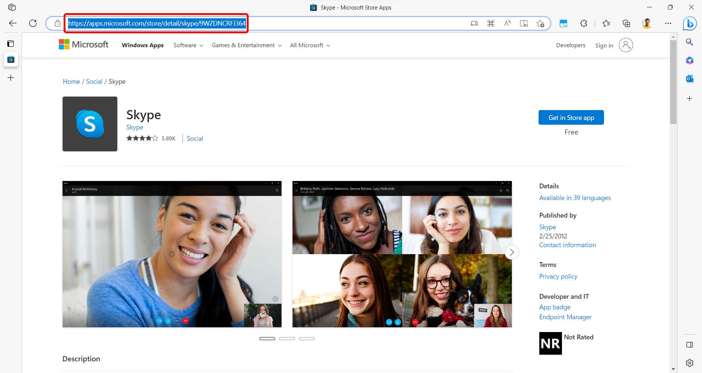Open the Developers link
Screen dimensions: 702x373
[x=571, y=45]
